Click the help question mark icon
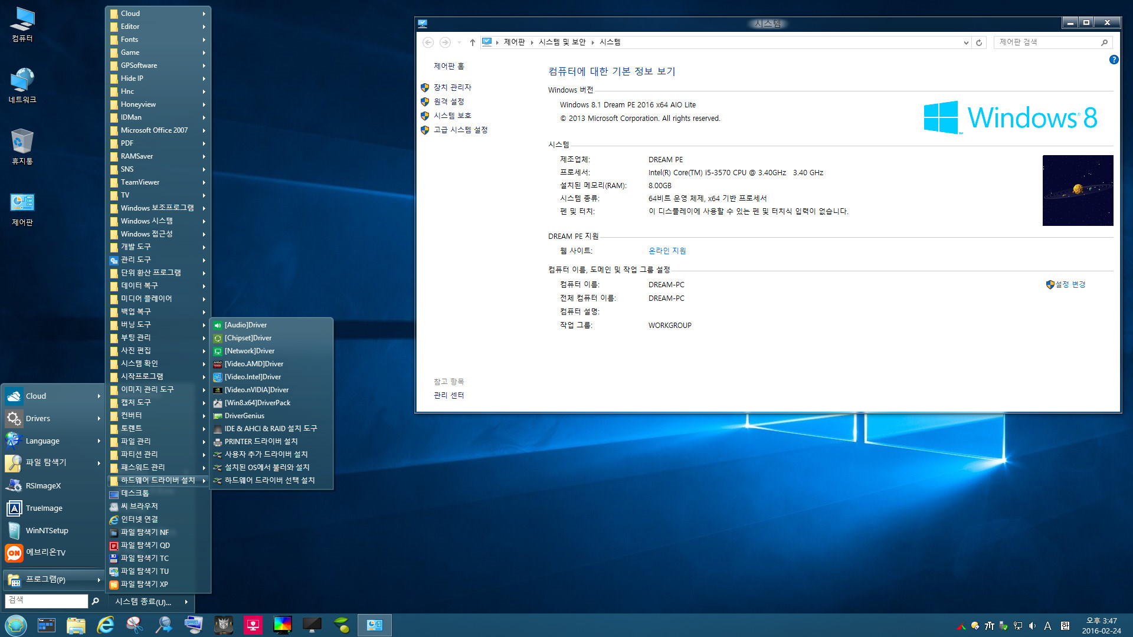 click(1114, 60)
